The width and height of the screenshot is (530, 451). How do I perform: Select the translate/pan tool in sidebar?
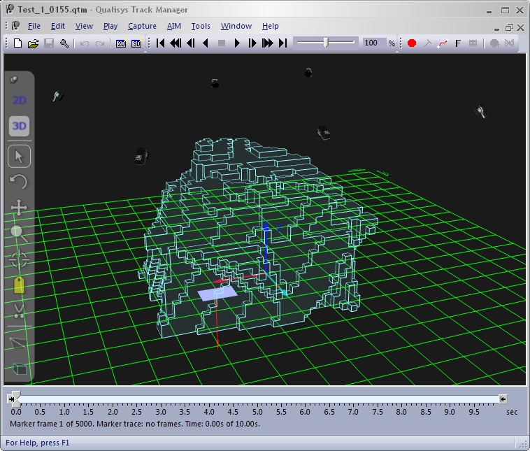point(19,208)
